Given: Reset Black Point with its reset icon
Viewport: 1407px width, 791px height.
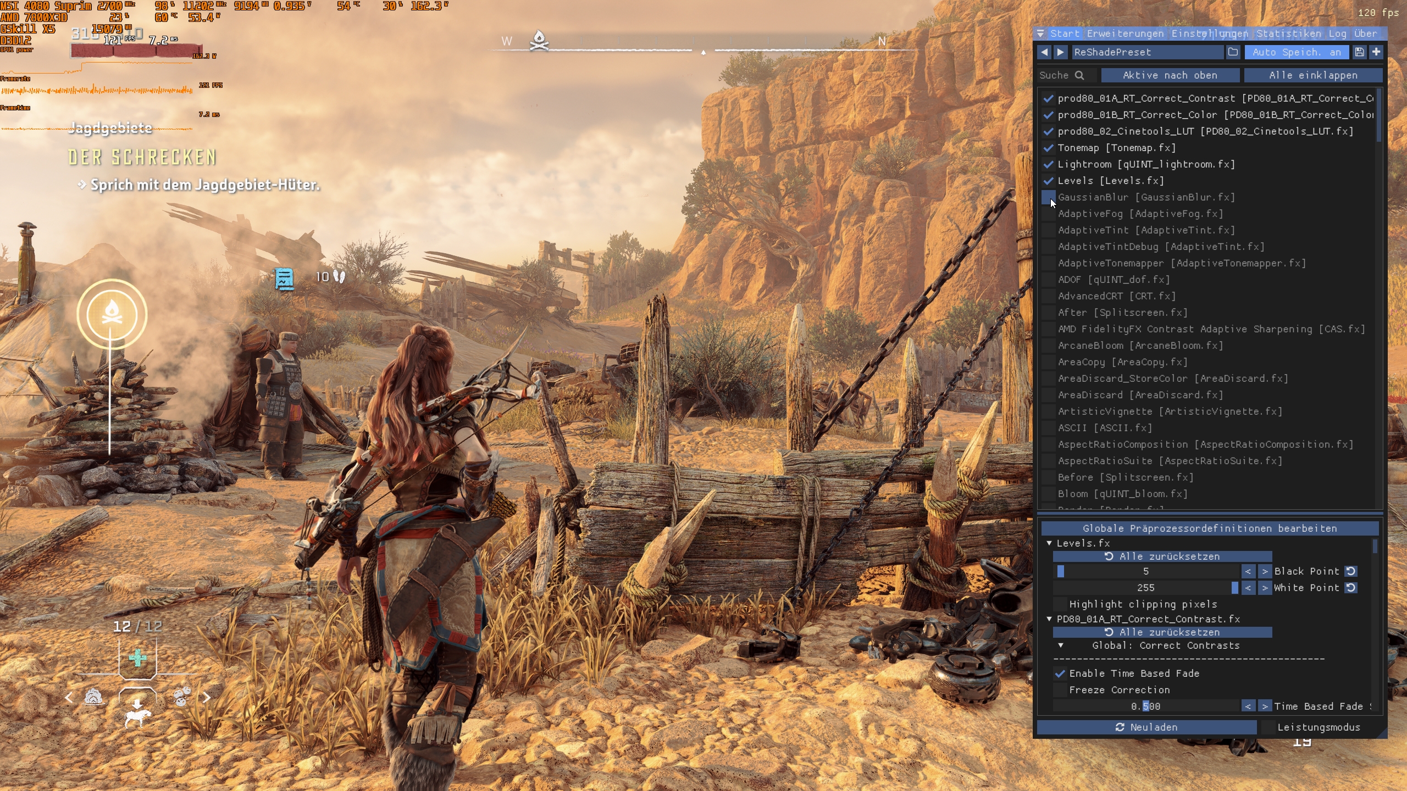Looking at the screenshot, I should coord(1351,571).
